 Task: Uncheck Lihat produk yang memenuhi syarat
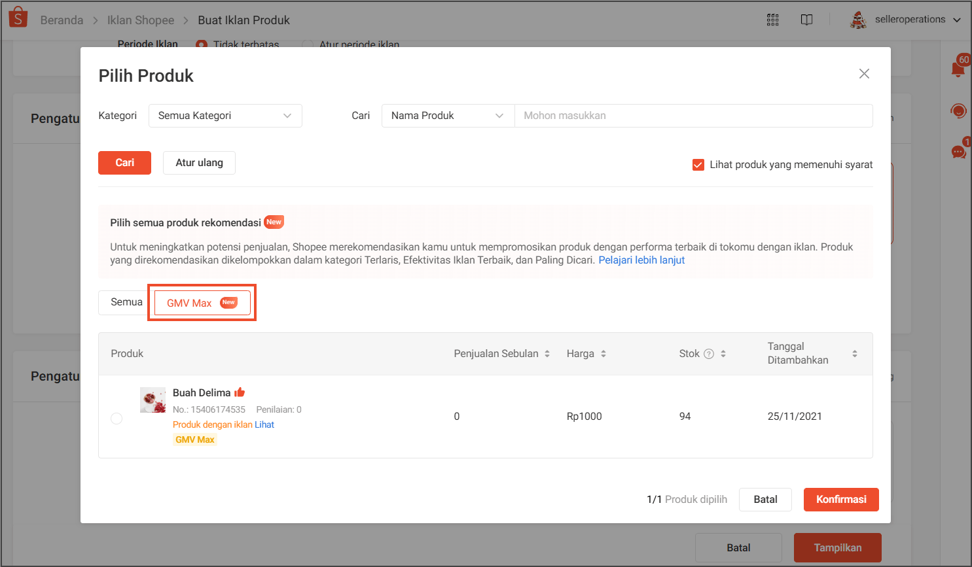(x=698, y=165)
